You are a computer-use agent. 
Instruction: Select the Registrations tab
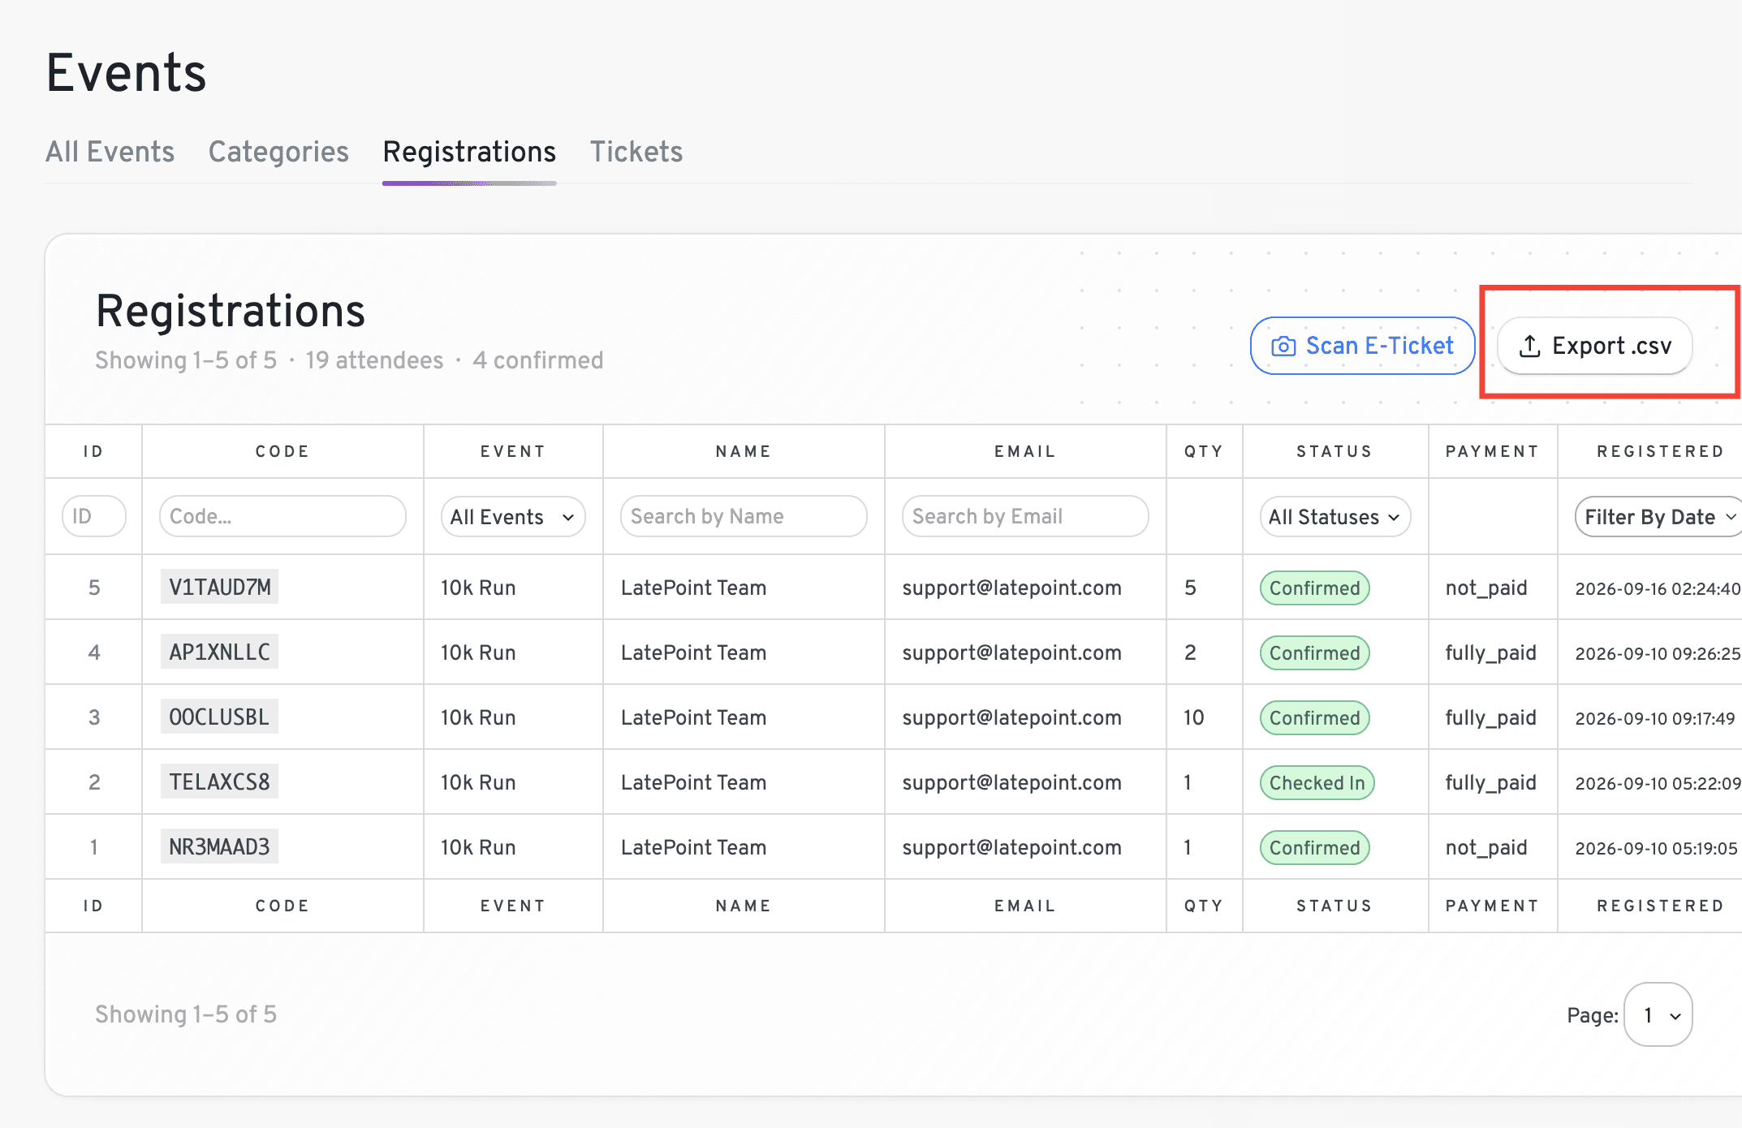469,152
